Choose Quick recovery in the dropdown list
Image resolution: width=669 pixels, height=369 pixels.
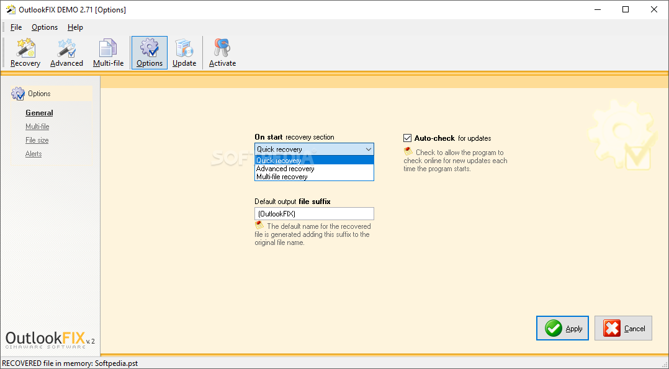tap(314, 161)
